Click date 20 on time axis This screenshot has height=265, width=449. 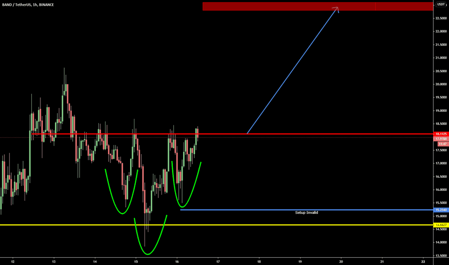pos(341,262)
